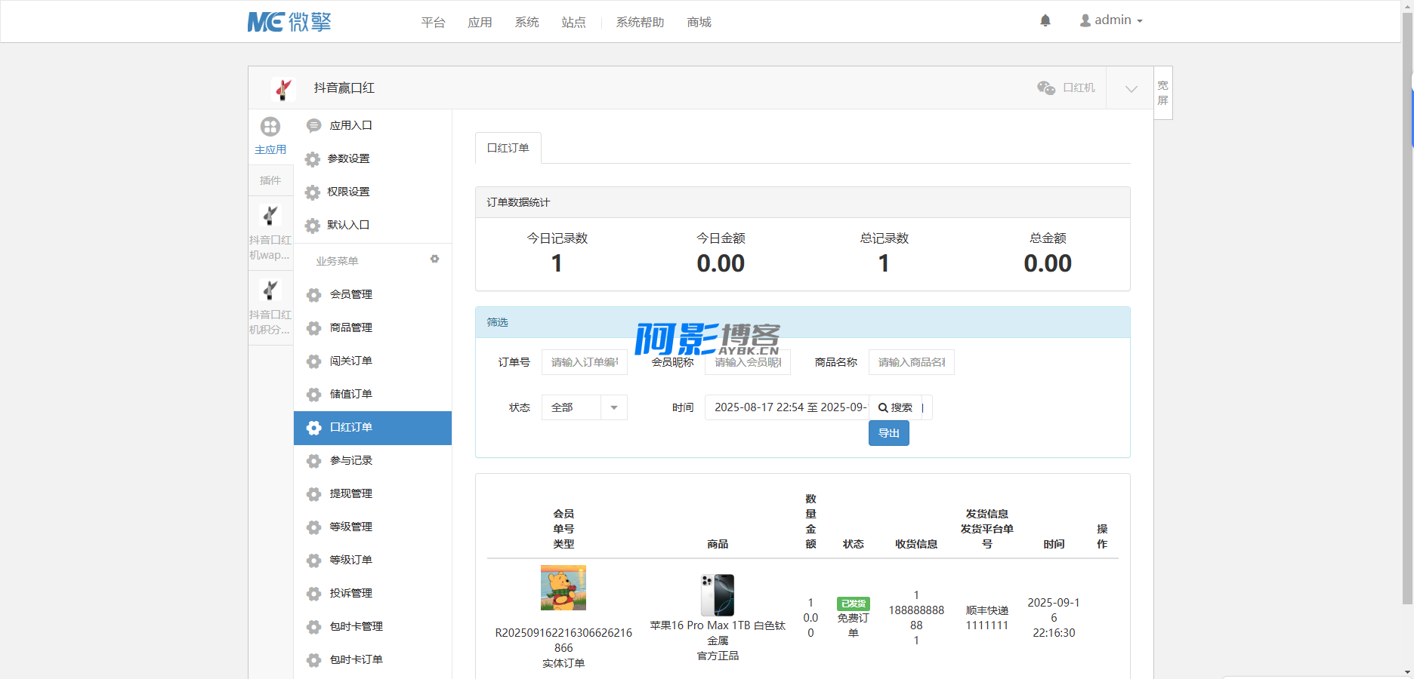
Task: Expand the chevron next to 口红机
Action: point(1131,88)
